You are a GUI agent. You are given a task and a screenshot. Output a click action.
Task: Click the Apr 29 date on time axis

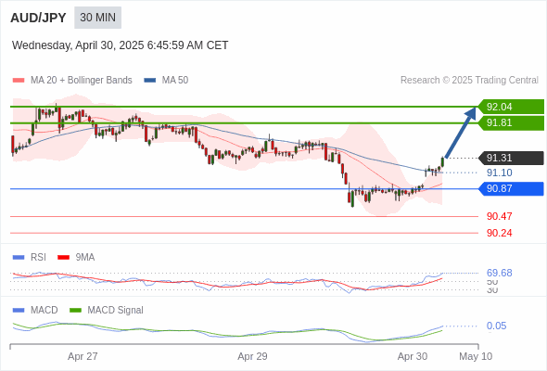[x=252, y=356]
